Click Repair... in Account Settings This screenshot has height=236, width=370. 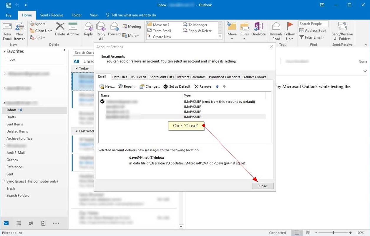127,86
